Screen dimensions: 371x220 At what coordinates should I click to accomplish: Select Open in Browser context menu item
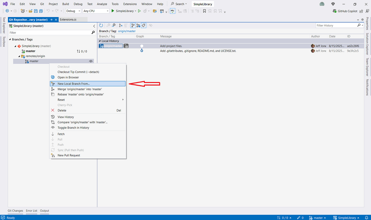point(88,77)
